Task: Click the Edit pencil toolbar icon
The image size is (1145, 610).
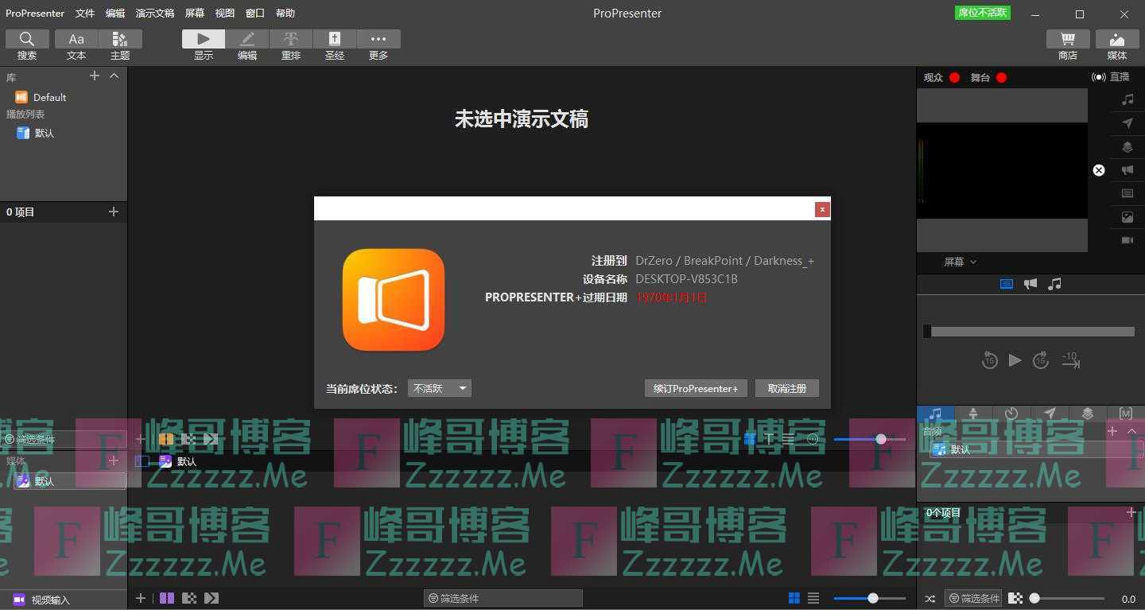Action: point(247,45)
